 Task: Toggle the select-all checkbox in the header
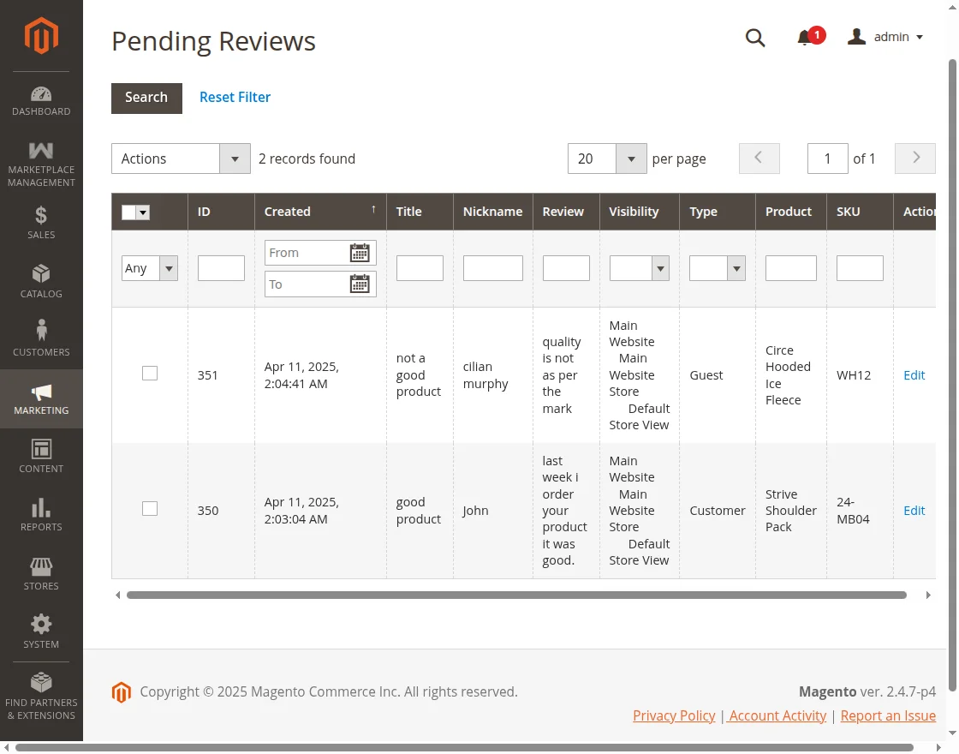128,212
